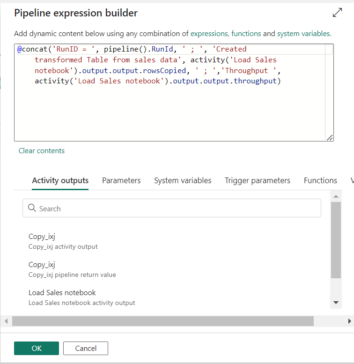Cancel the expression builder dialog
Viewport: 354px width, 364px height.
(86, 348)
